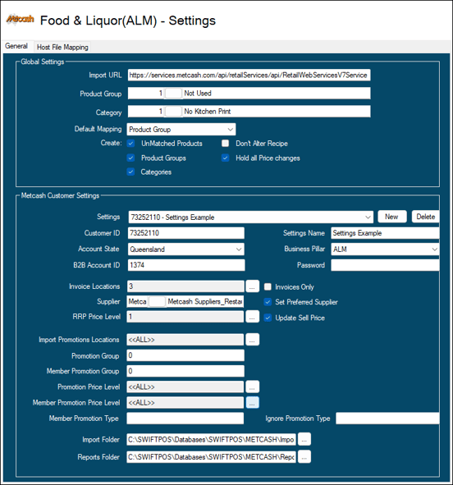
Task: Tick the Invoices Only checkbox
Action: point(268,286)
